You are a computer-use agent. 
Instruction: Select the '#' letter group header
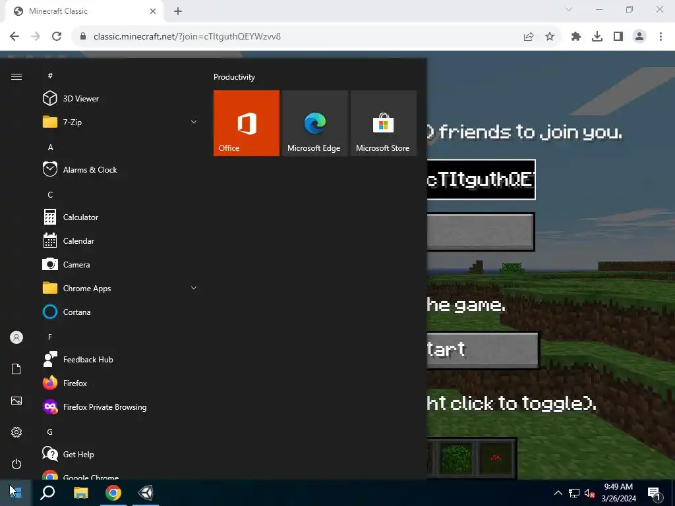50,76
